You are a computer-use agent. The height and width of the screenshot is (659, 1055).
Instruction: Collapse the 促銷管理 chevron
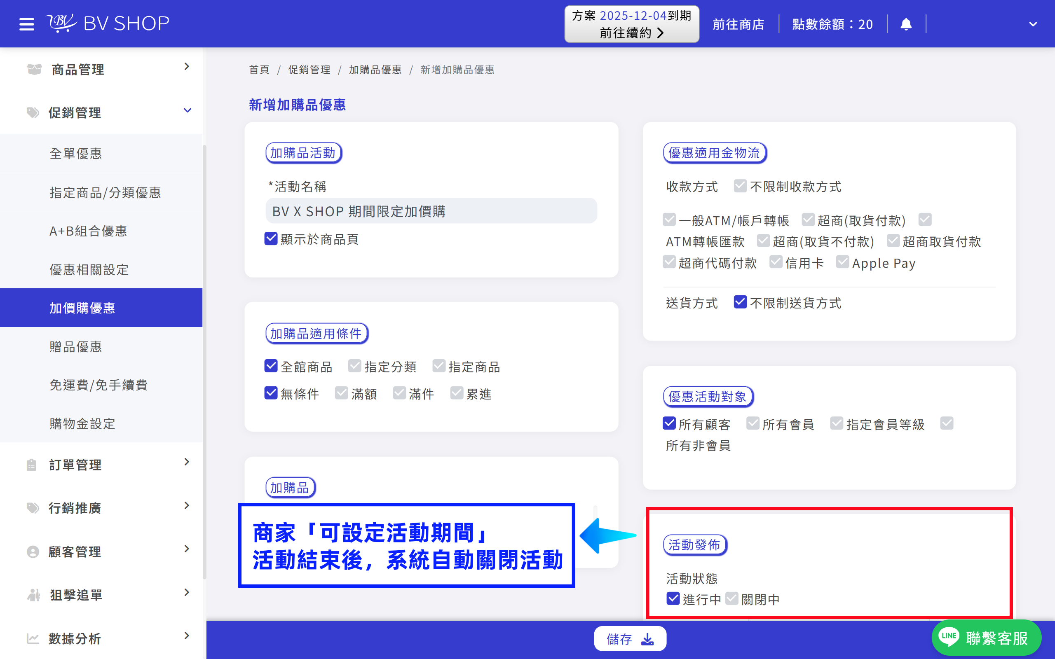click(188, 110)
